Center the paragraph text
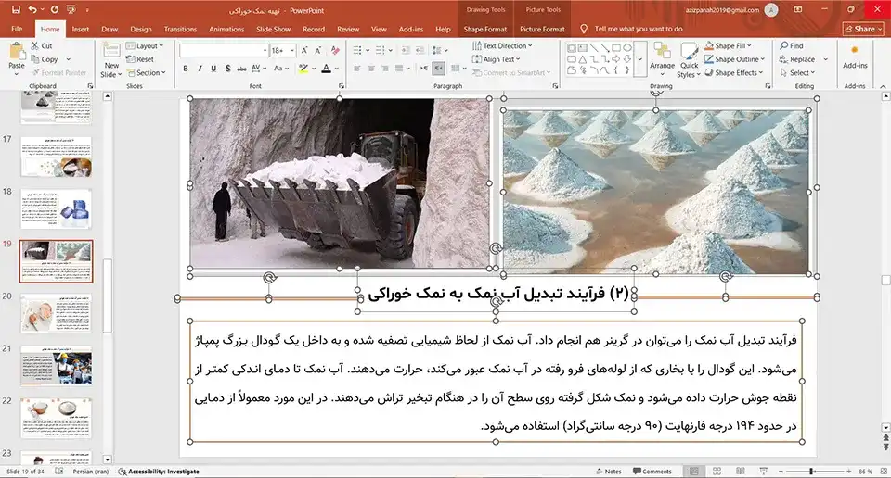This screenshot has width=891, height=478. click(x=371, y=69)
